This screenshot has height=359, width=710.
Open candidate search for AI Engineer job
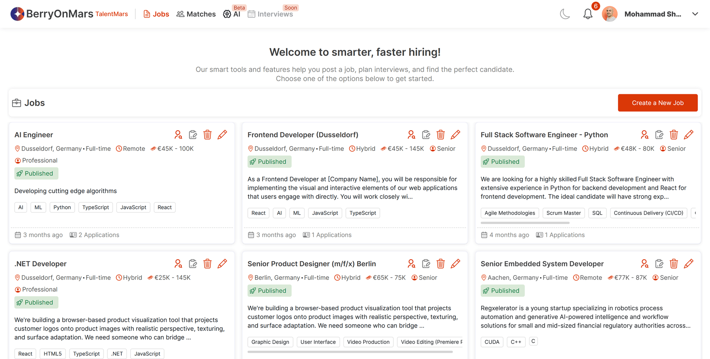coord(178,135)
